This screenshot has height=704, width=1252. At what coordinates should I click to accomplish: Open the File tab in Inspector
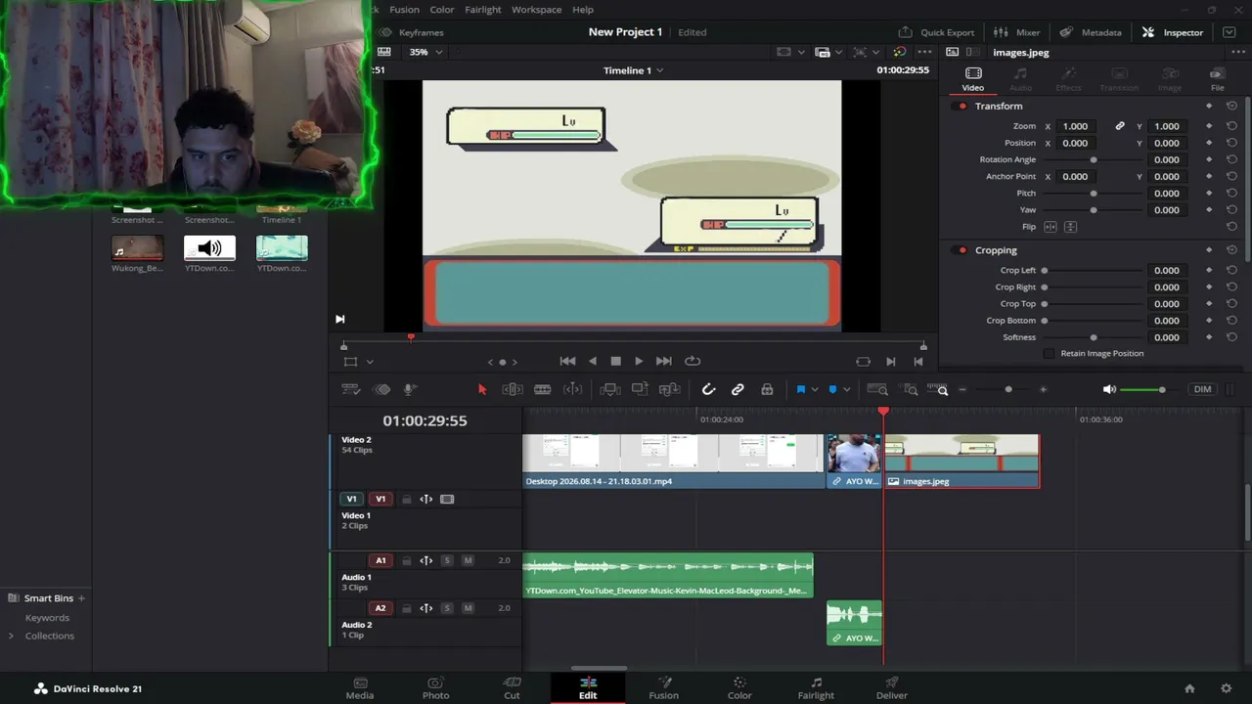point(1217,79)
